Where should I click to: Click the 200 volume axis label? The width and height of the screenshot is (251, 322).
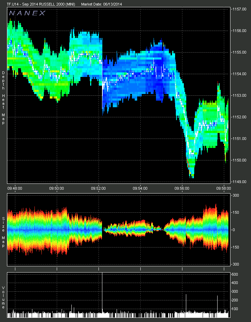pos(235,300)
